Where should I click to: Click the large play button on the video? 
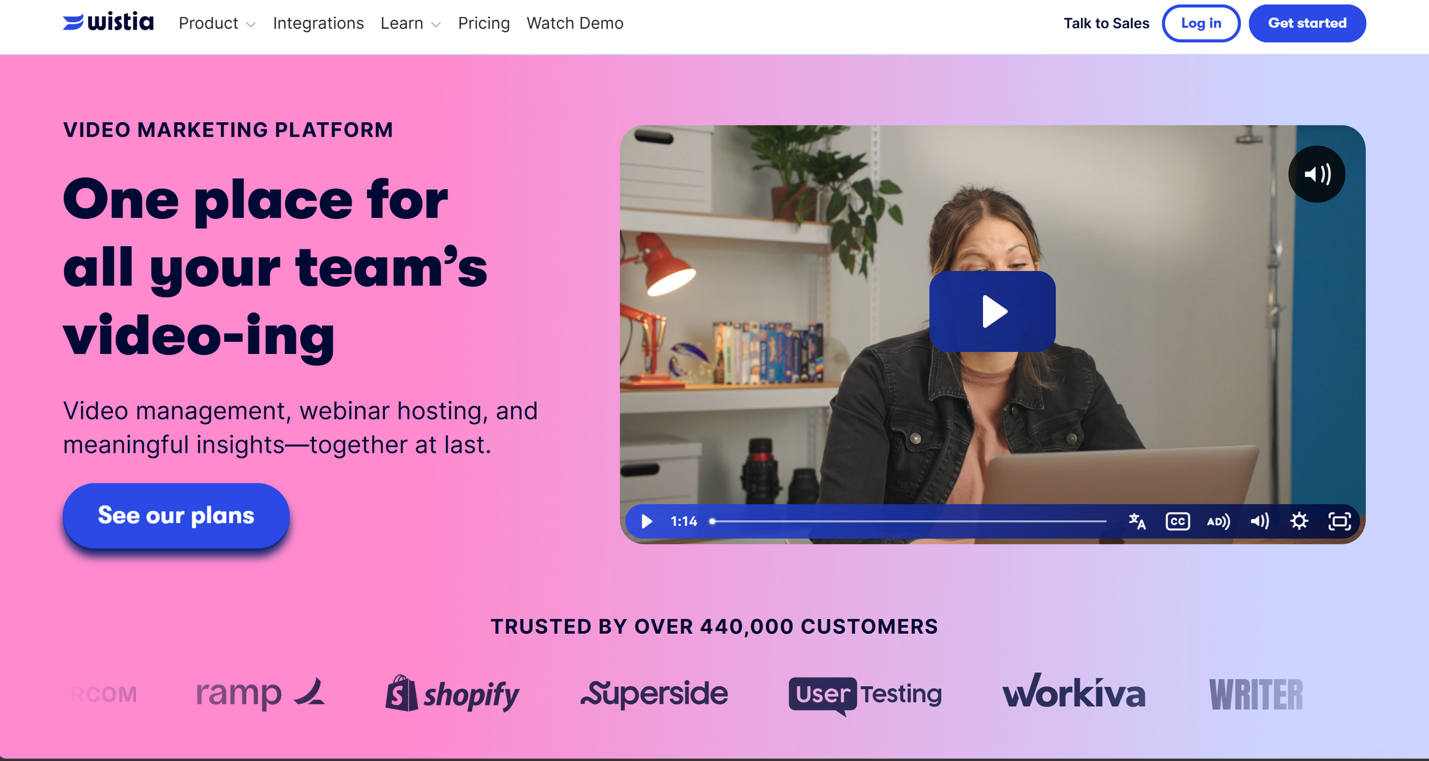pyautogui.click(x=992, y=311)
